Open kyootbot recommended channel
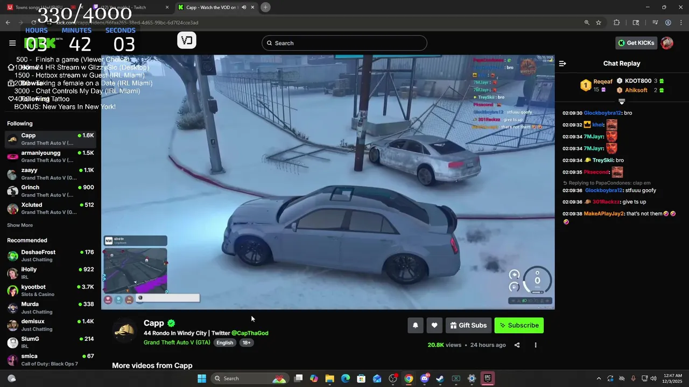This screenshot has height=387, width=689. 51,291
